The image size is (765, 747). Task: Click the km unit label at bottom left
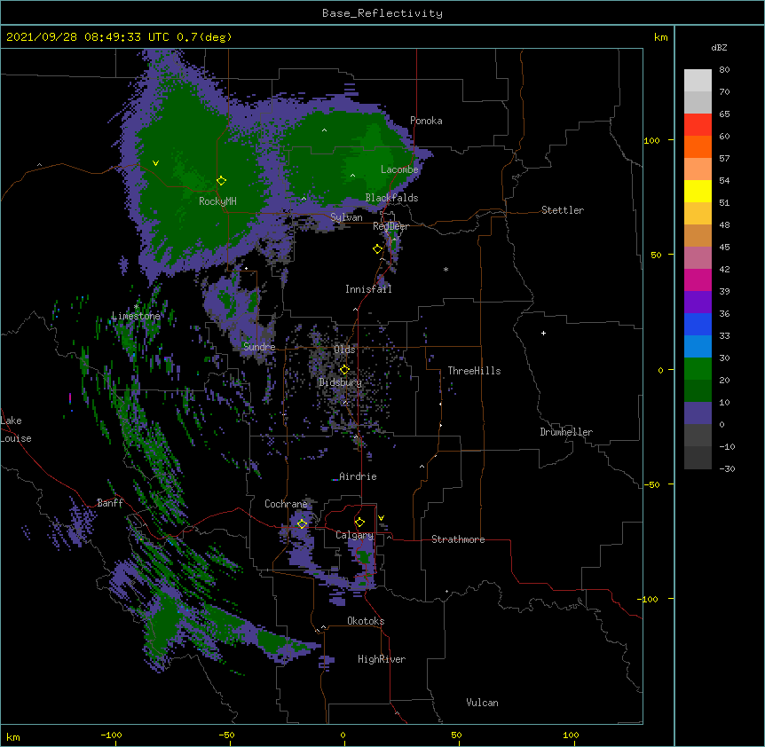13,736
